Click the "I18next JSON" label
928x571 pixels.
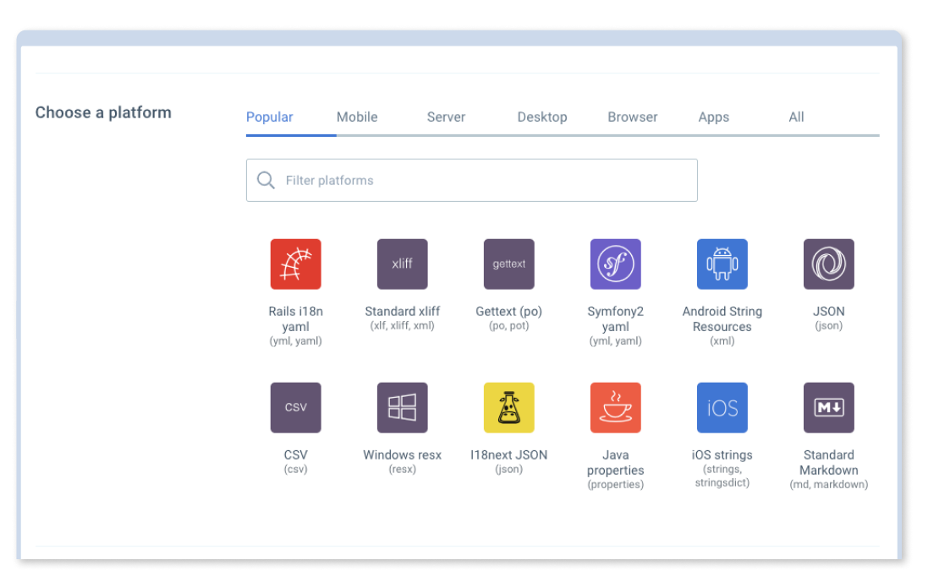click(x=509, y=455)
